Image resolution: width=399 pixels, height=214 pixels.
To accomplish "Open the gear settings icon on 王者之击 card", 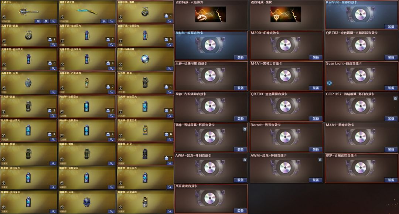I will [x=46, y=21].
